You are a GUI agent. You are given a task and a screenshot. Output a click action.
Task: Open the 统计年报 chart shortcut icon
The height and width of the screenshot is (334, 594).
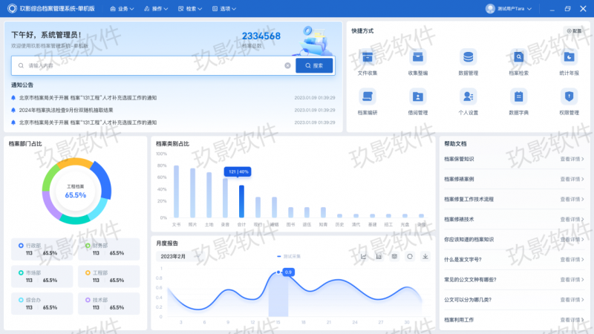click(569, 57)
